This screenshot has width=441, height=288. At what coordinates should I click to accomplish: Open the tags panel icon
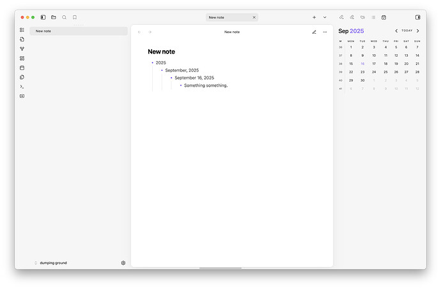pos(362,17)
